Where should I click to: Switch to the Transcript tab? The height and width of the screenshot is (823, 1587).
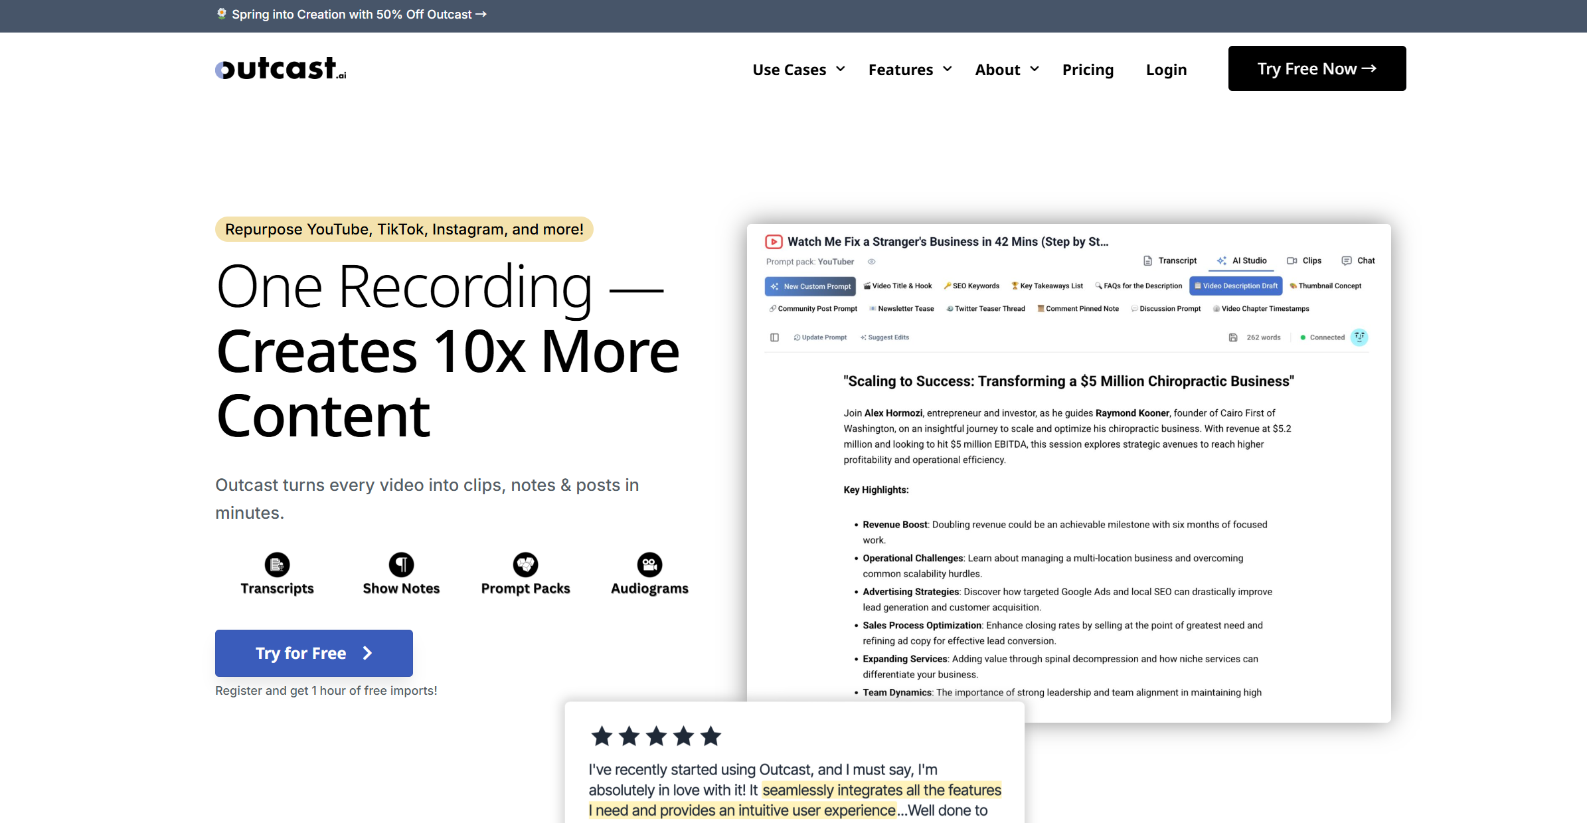[x=1170, y=261]
